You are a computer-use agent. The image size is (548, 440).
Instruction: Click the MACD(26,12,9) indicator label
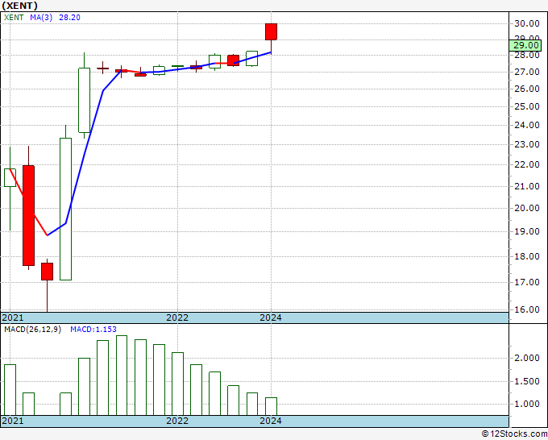click(32, 330)
